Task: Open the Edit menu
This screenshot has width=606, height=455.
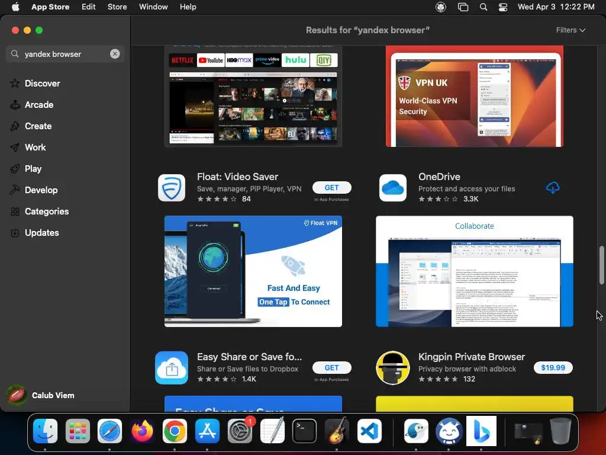Action: click(89, 7)
